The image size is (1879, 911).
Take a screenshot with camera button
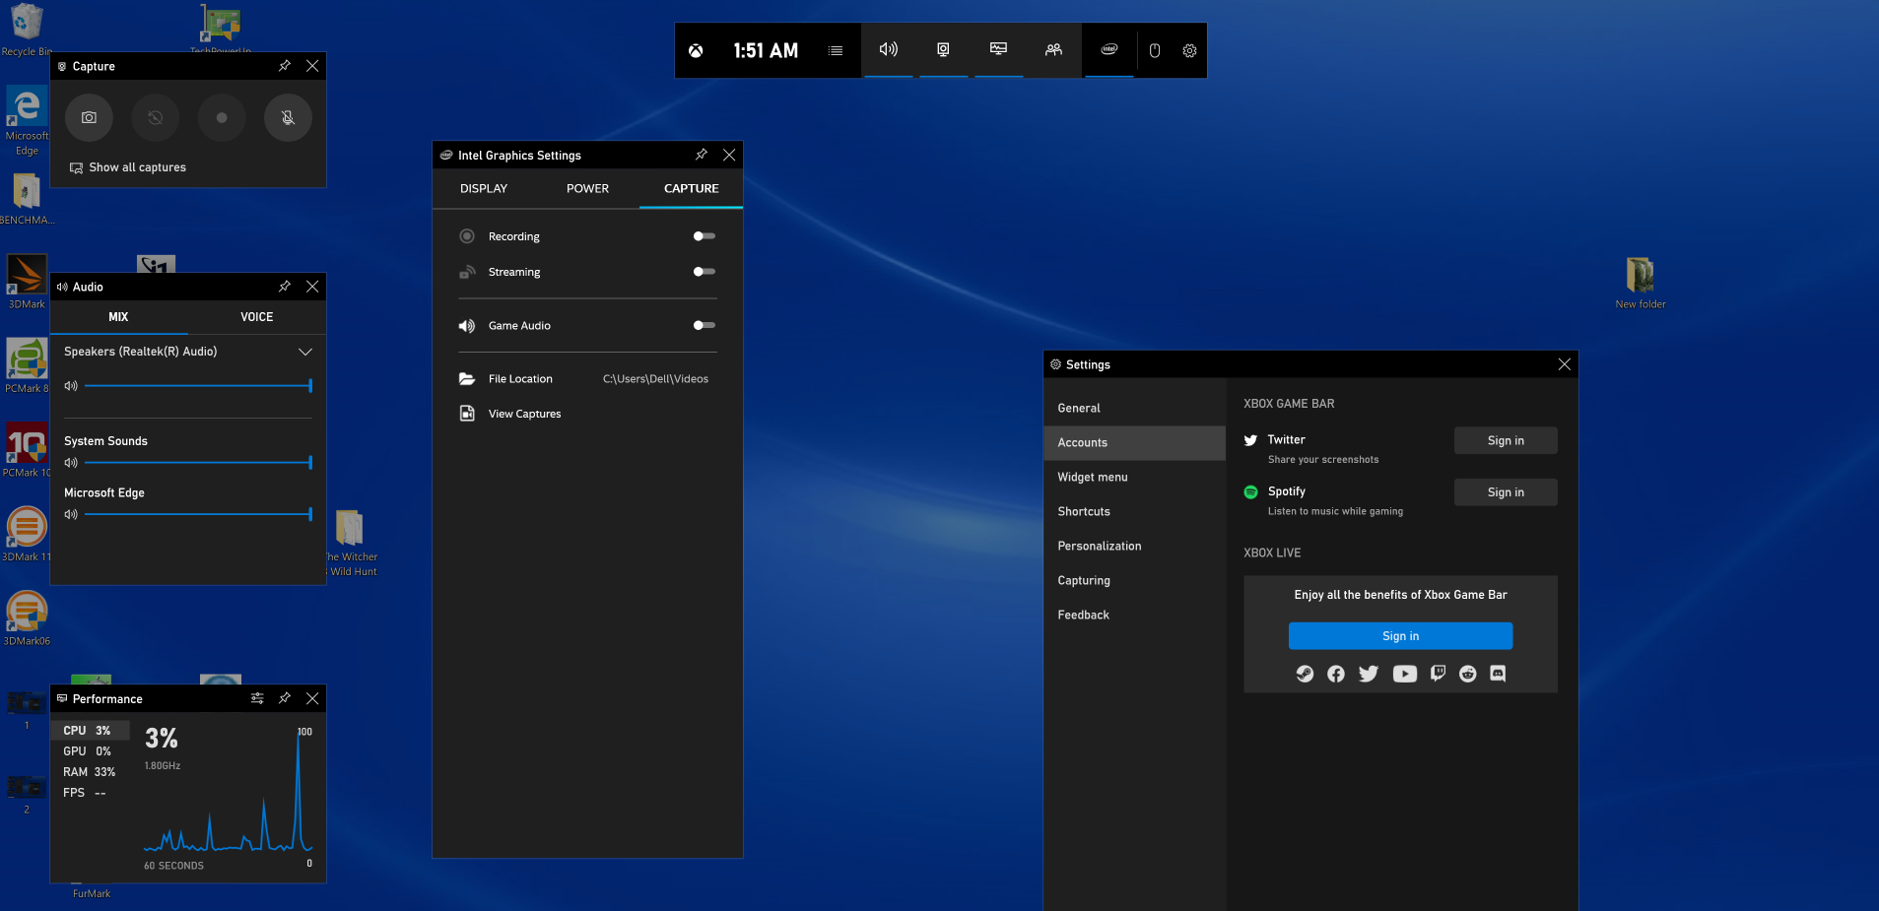(x=89, y=117)
